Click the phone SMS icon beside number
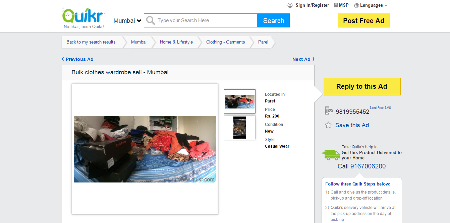This screenshot has height=223, width=450. pos(329,111)
